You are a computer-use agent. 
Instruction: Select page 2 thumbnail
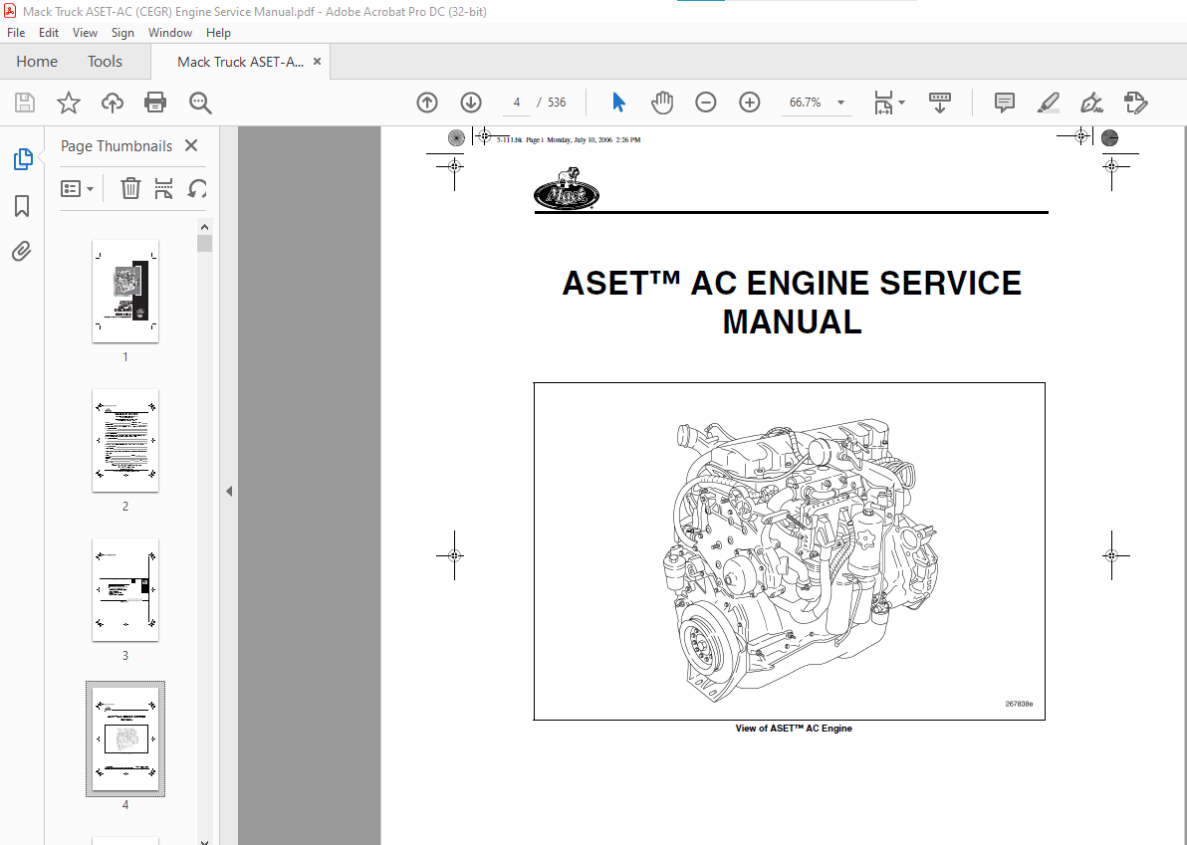click(125, 440)
